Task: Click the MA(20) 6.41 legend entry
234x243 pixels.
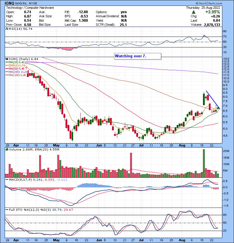Action: (x=15, y=62)
